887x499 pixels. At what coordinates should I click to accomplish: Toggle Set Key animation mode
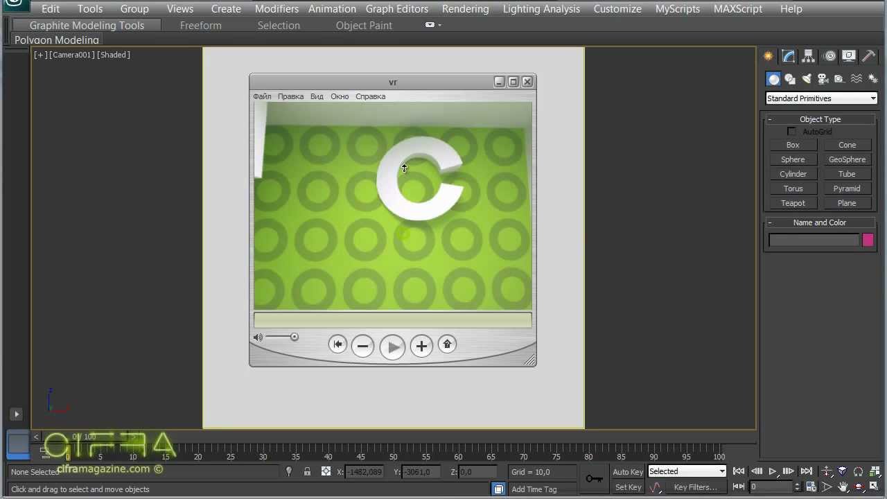(628, 487)
